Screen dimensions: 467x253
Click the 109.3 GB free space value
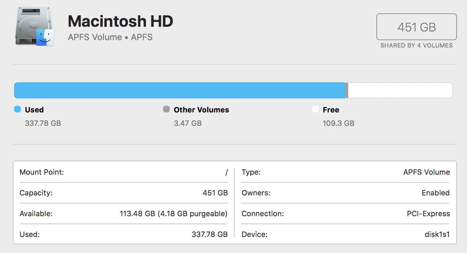click(x=338, y=123)
